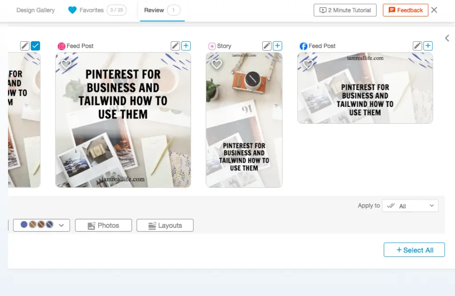The height and width of the screenshot is (296, 455).
Task: Switch to the Favorites tab
Action: point(91,10)
